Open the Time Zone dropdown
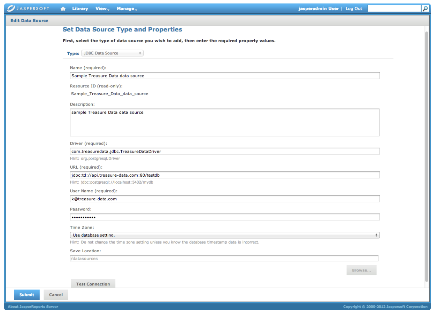 (x=224, y=235)
